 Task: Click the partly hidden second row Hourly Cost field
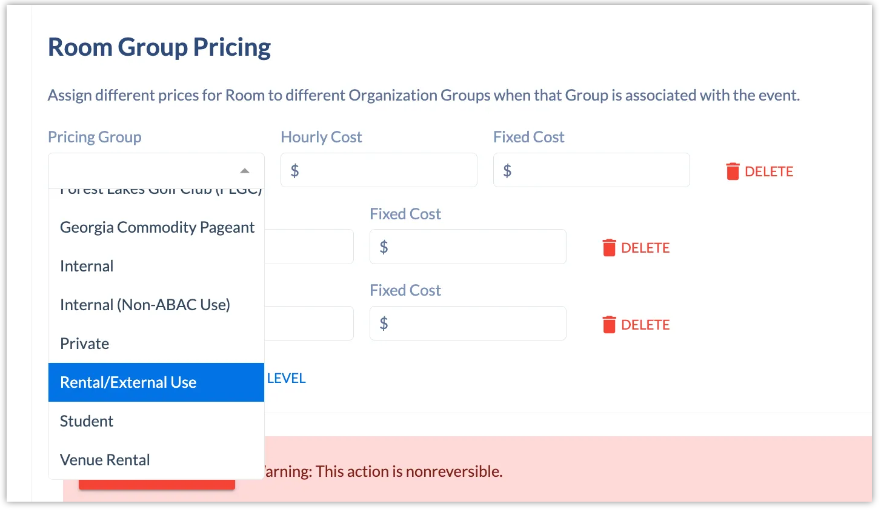pos(309,247)
